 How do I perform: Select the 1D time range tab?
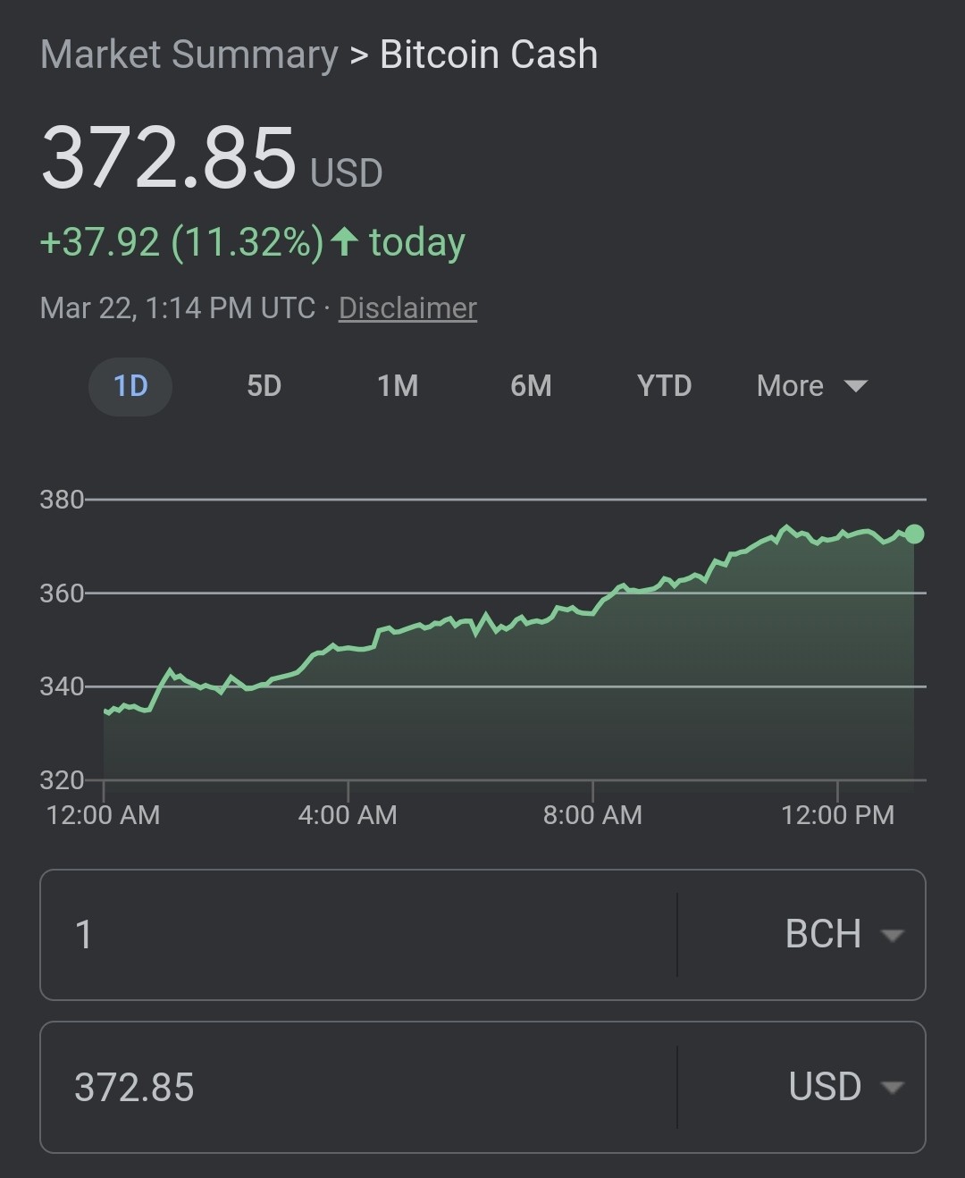(x=130, y=386)
